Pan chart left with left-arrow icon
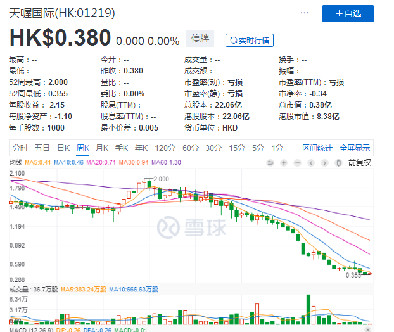Image resolution: width=394 pixels, height=332 pixels. click(x=311, y=163)
